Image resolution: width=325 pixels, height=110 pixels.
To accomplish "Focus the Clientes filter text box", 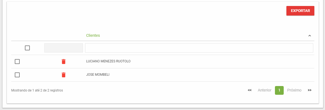I will (x=199, y=48).
